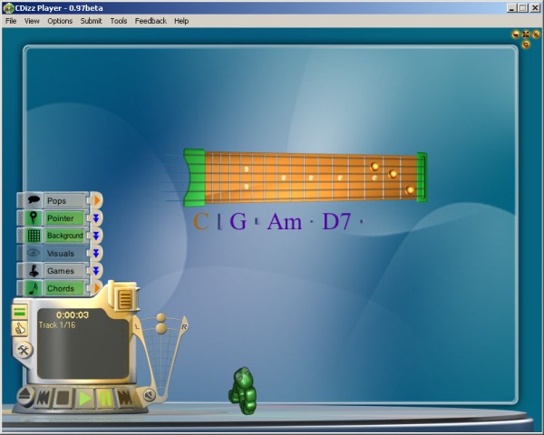Click the green gummy bear character
The image size is (544, 435).
(x=243, y=391)
